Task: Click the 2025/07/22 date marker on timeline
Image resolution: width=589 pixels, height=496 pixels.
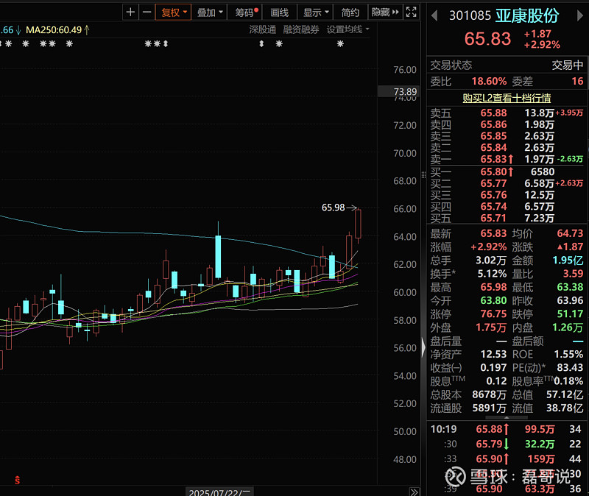Action: 219,492
